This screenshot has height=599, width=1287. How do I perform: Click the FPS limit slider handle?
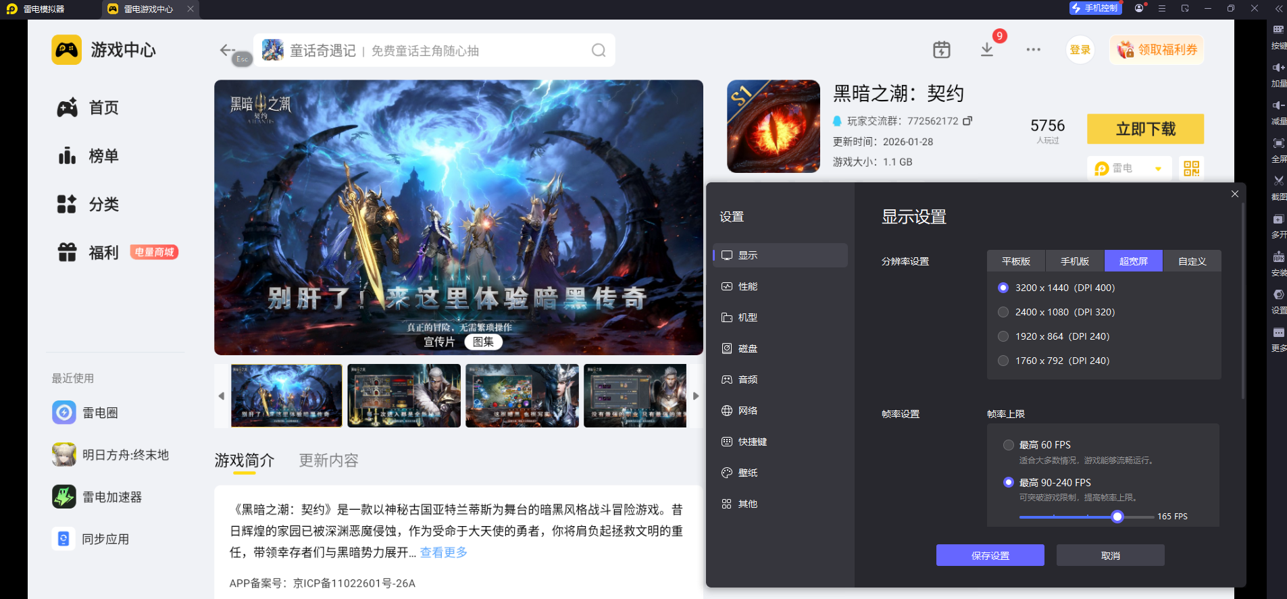(1117, 517)
